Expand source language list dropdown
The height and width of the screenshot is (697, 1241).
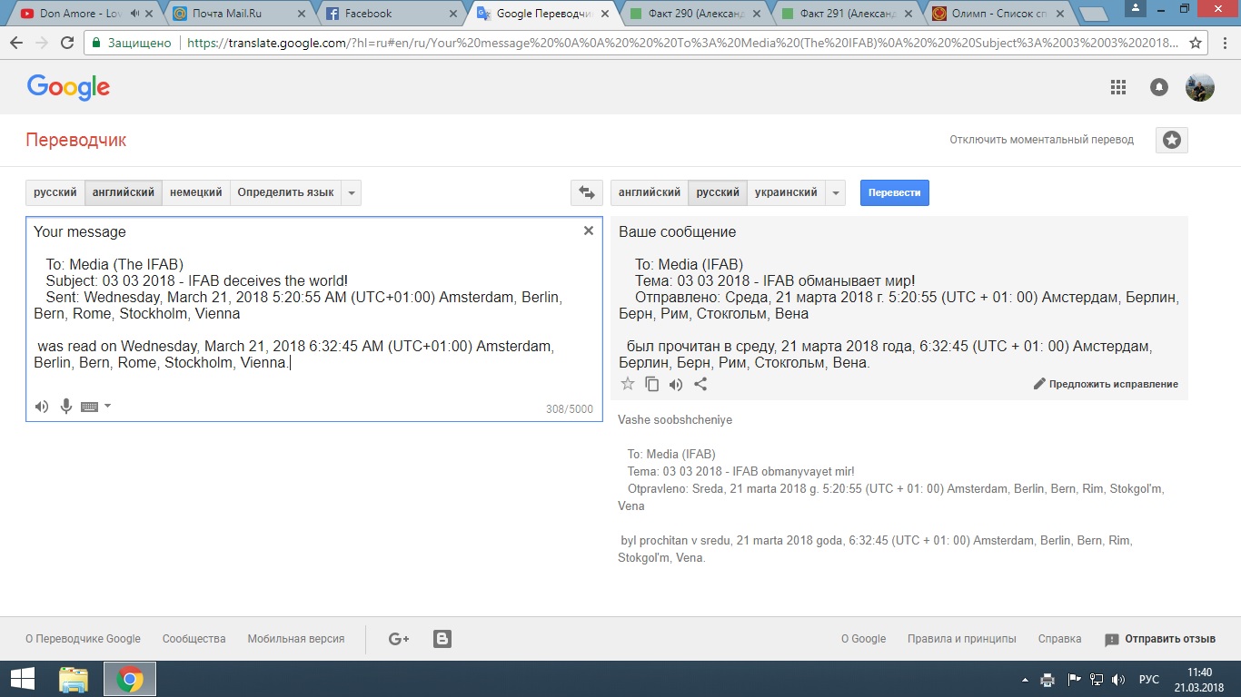click(x=352, y=192)
